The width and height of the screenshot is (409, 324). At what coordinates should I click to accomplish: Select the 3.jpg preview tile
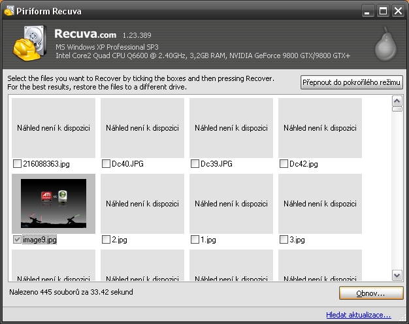click(320, 203)
